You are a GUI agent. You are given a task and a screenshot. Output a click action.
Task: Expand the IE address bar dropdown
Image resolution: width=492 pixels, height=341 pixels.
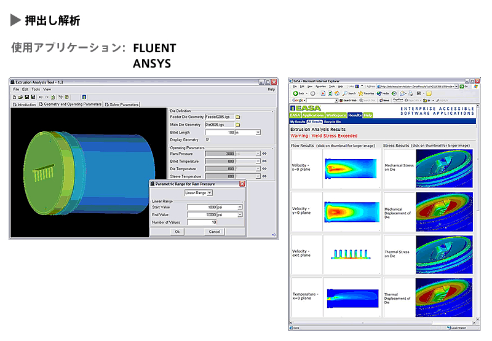(456, 87)
